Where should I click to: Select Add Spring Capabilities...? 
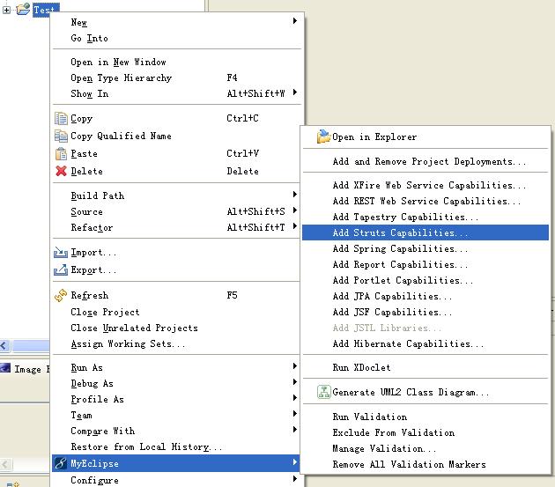[x=425, y=248]
